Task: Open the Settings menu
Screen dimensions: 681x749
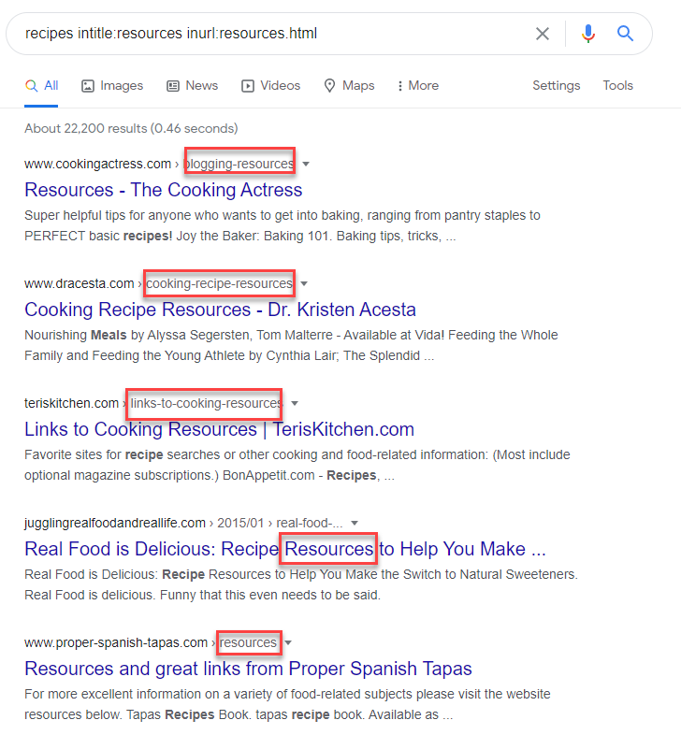Action: [x=557, y=86]
